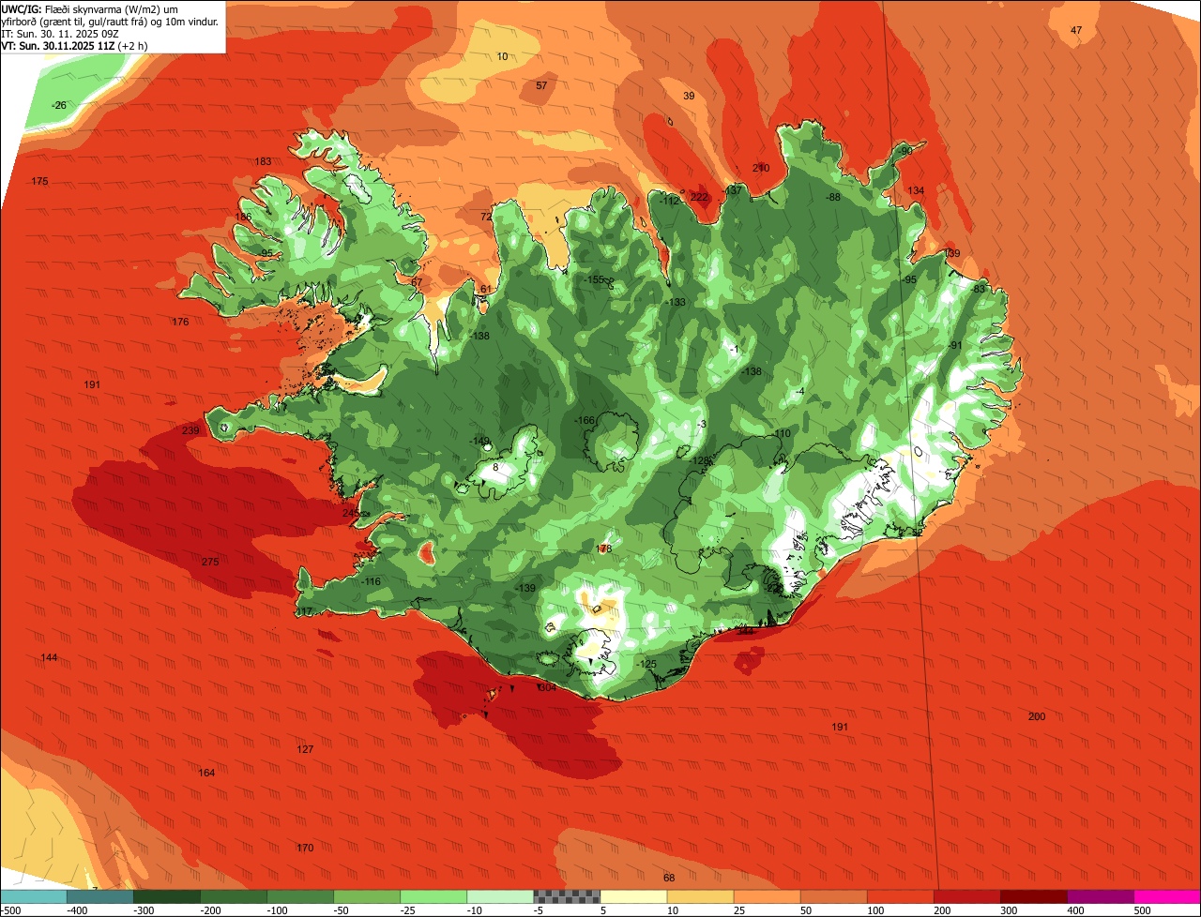Click the '-91' value in the east
The image size is (1201, 917).
955,345
